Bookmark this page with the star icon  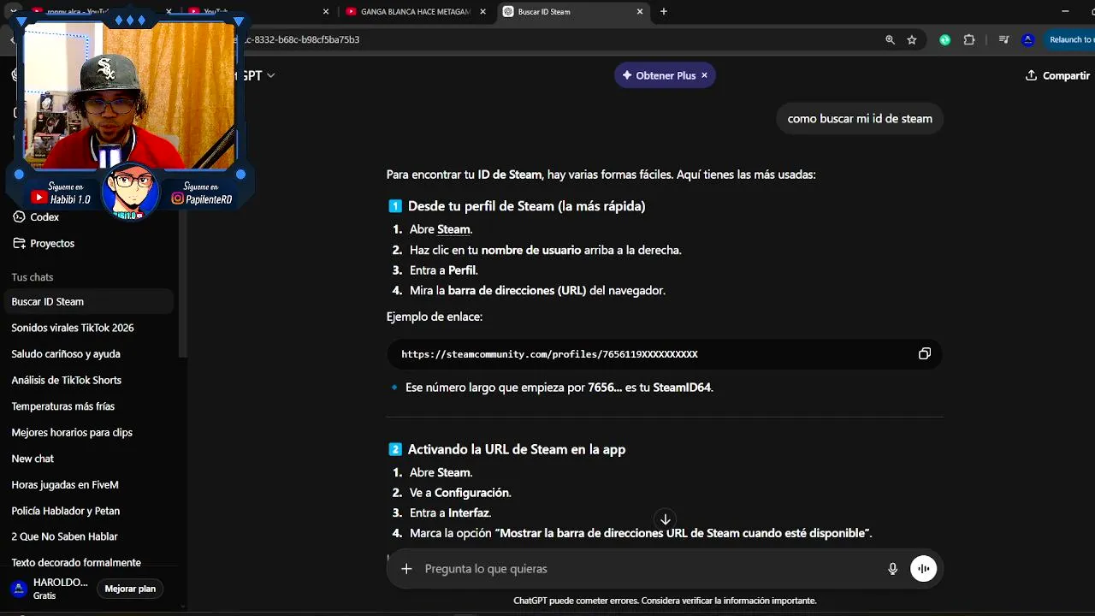tap(912, 39)
